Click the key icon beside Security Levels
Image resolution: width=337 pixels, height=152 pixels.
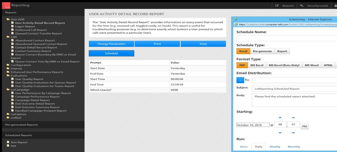tap(302, 5)
